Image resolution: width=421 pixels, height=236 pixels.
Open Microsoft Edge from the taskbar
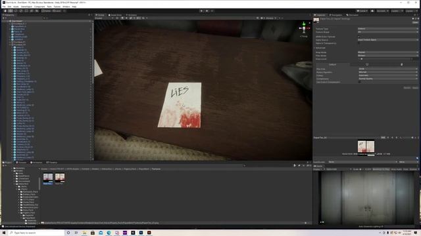tap(109, 233)
